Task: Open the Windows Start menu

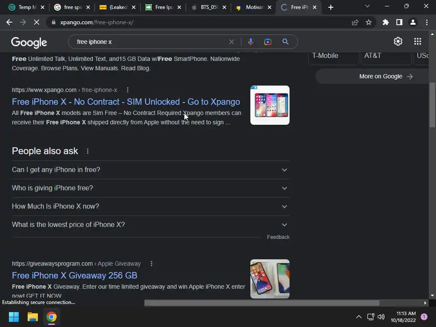Action: click(x=14, y=317)
